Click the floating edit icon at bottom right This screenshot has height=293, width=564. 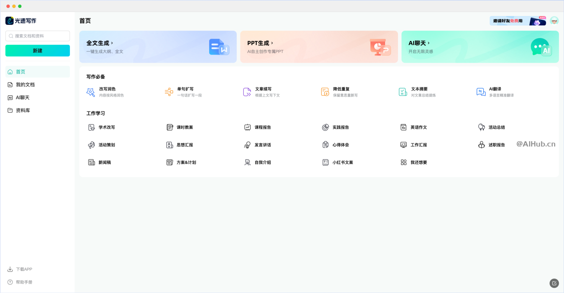coord(554,283)
